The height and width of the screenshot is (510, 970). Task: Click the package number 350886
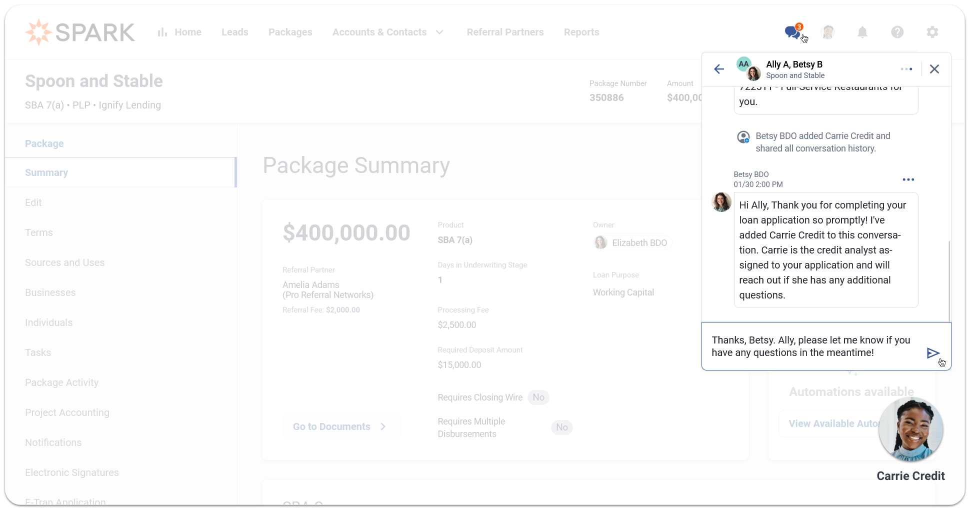(606, 97)
